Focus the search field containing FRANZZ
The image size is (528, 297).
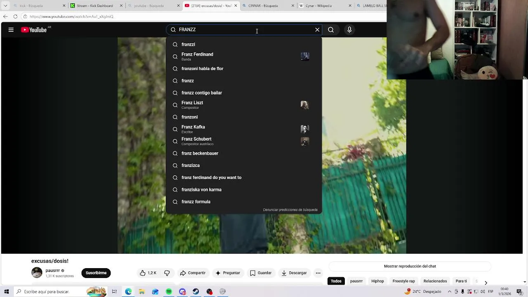pyautogui.click(x=244, y=30)
